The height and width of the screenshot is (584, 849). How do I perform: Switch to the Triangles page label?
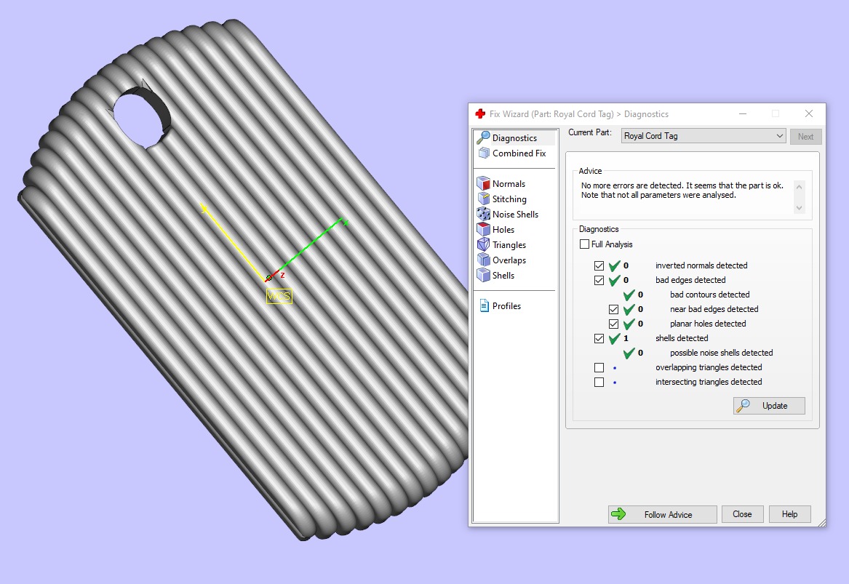click(509, 245)
